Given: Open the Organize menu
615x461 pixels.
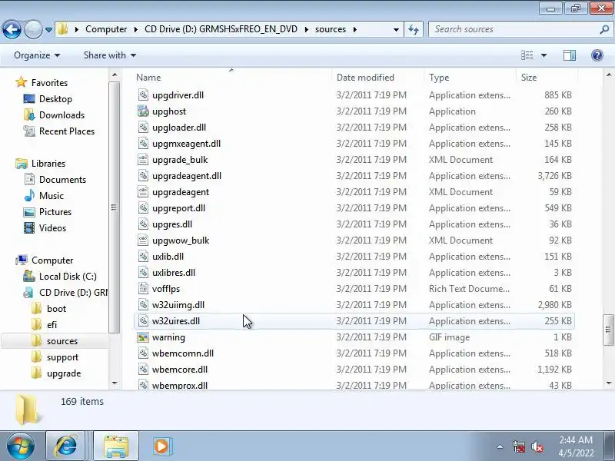Looking at the screenshot, I should (37, 55).
